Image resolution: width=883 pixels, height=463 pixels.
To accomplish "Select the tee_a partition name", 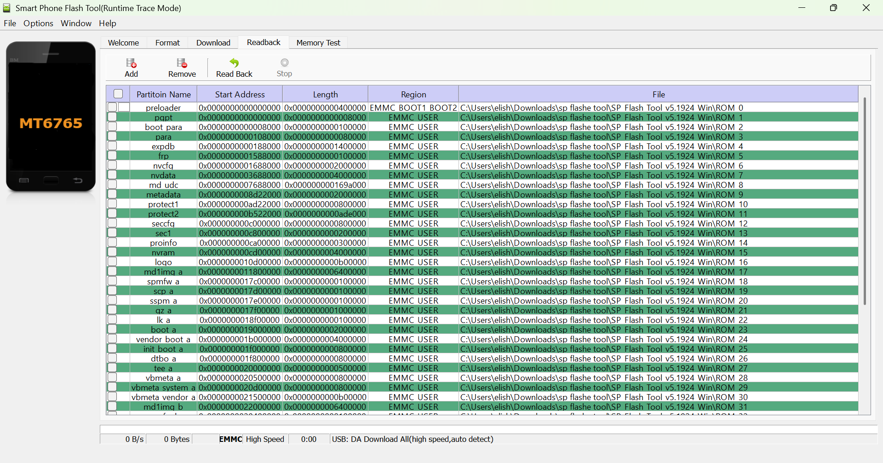I will coord(163,368).
